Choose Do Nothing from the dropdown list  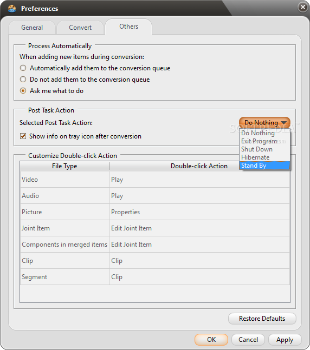click(264, 133)
